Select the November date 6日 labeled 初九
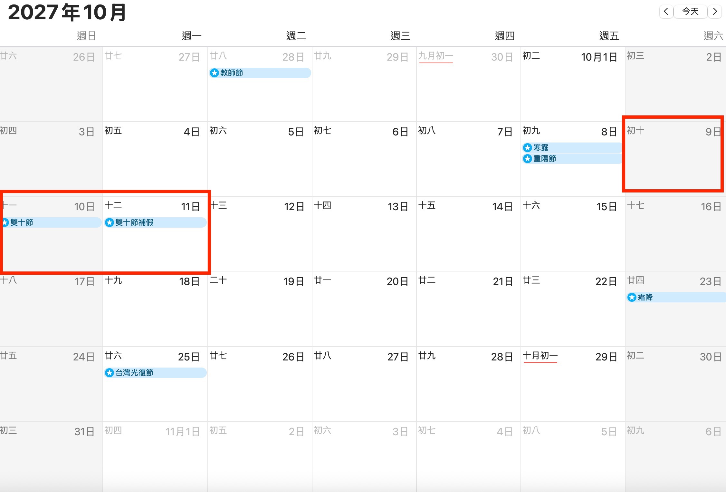 (713, 432)
